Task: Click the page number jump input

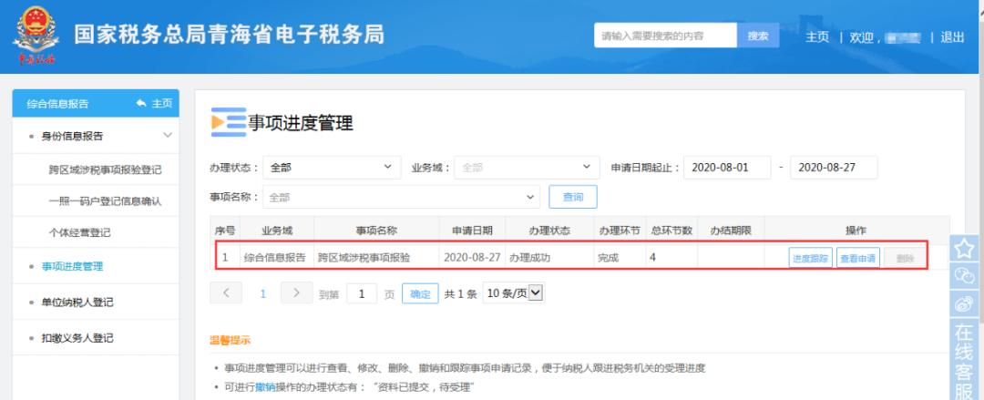Action: pyautogui.click(x=362, y=294)
